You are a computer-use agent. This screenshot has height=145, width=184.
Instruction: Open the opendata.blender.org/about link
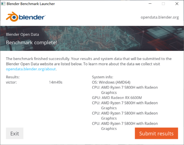tap(31, 69)
